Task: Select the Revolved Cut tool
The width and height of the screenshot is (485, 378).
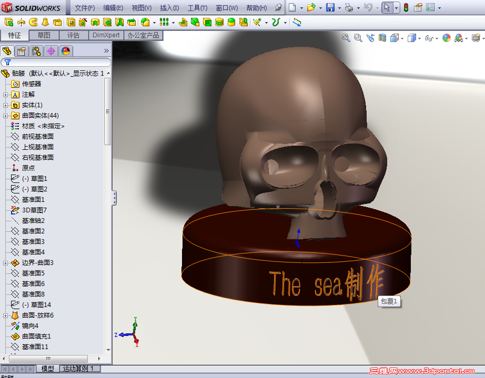Action: 95,22
